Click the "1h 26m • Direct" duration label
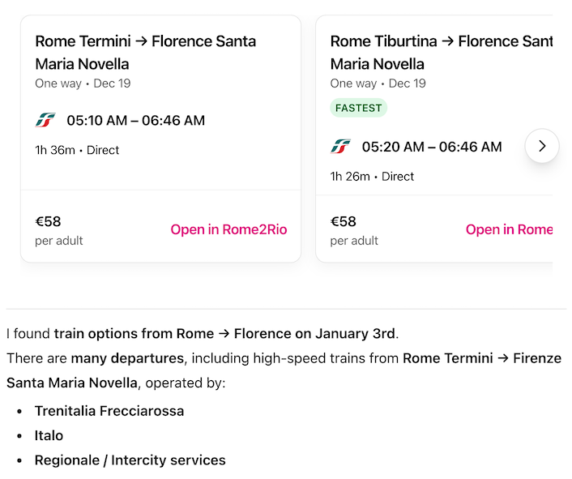The image size is (572, 479). tap(372, 176)
